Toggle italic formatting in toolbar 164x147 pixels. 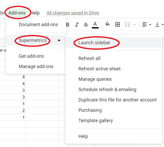click(77, 25)
